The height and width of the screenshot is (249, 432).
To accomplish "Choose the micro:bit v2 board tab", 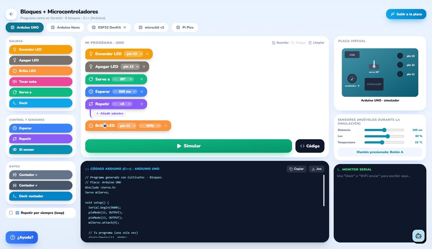I will coord(151,27).
